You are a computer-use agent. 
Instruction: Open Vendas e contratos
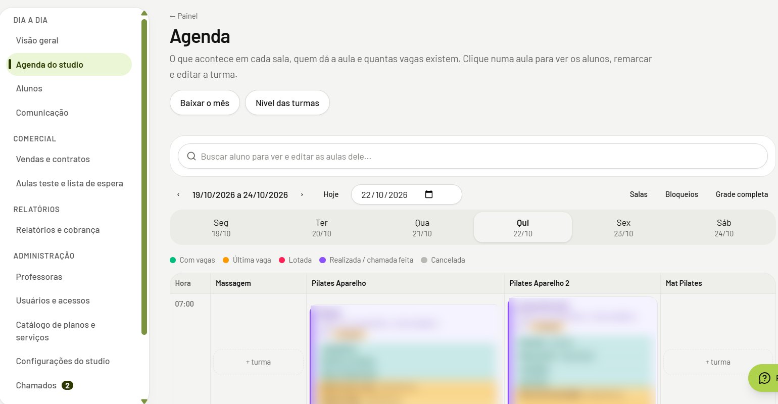click(69, 159)
